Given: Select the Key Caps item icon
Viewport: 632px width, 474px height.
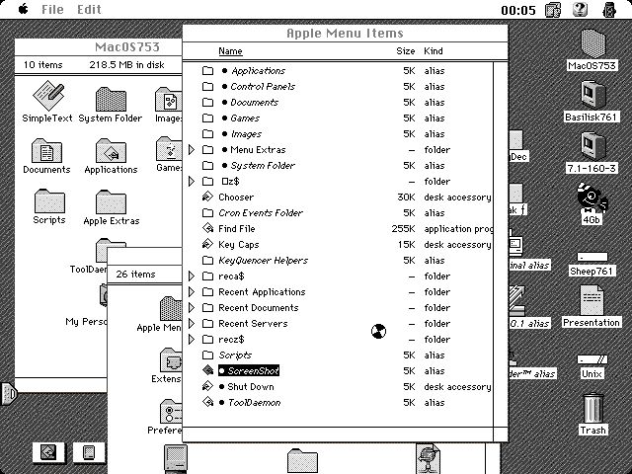Looking at the screenshot, I should (x=207, y=245).
